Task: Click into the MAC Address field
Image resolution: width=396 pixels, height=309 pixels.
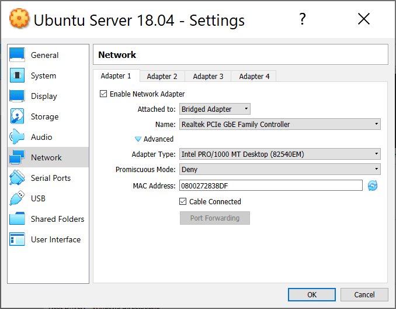Action: coord(271,186)
